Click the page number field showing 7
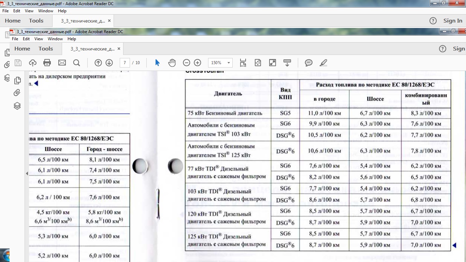 tap(125, 63)
